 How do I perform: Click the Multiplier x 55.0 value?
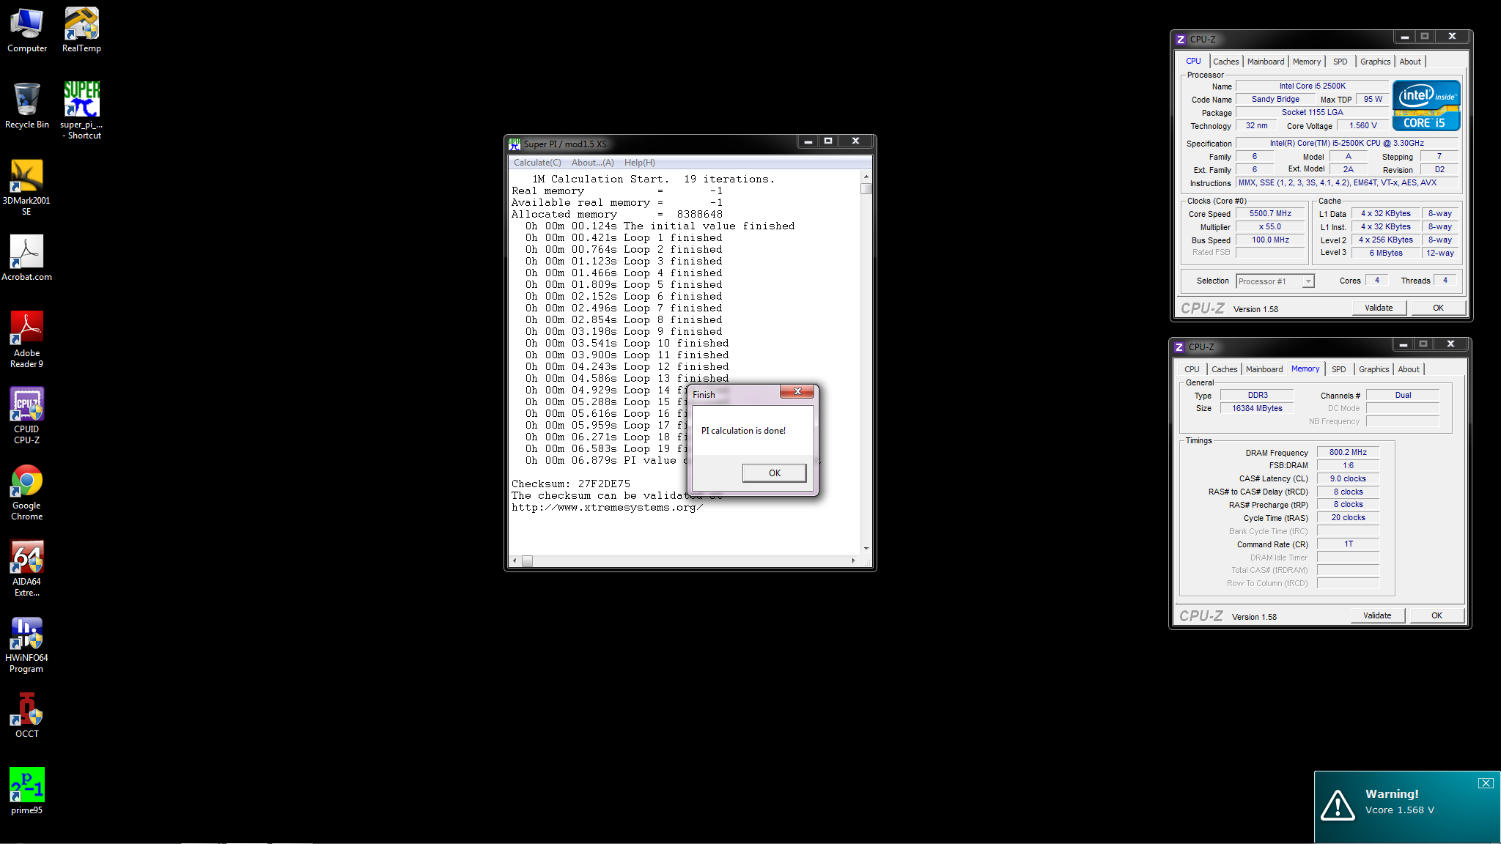point(1270,227)
